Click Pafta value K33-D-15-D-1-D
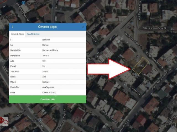The width and height of the screenshot is (177, 132). point(49,93)
